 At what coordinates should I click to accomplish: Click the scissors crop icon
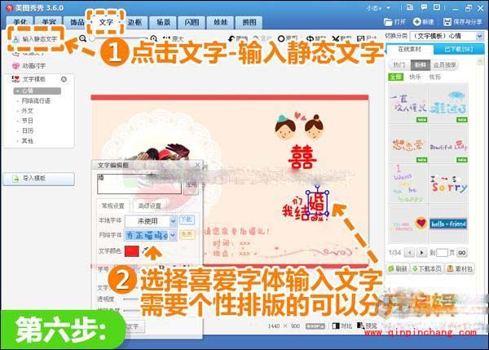click(x=335, y=38)
